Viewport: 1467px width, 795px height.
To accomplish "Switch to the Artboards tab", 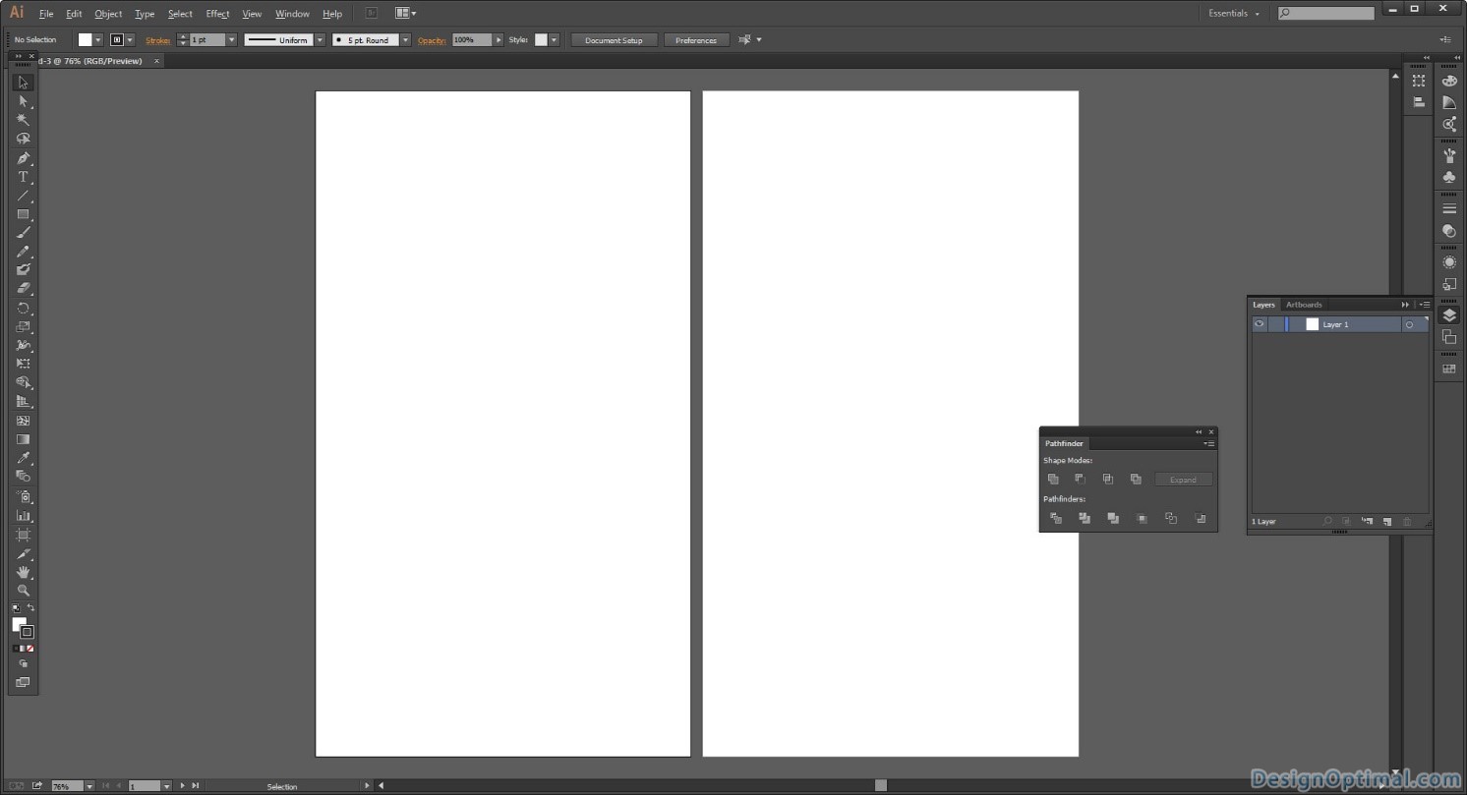I will pyautogui.click(x=1304, y=305).
